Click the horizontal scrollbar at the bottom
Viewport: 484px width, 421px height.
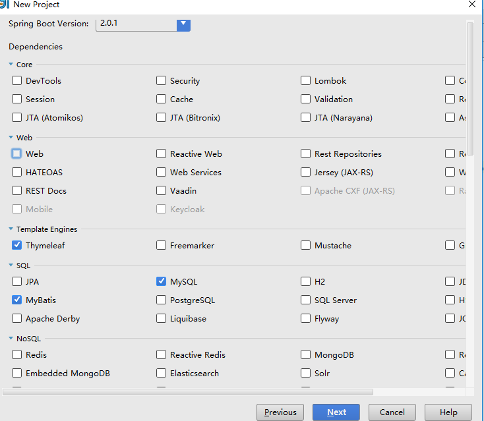click(x=188, y=392)
